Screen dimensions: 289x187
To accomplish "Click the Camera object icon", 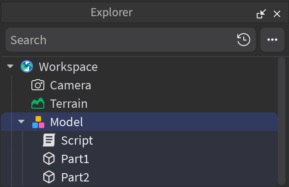I will pos(38,85).
